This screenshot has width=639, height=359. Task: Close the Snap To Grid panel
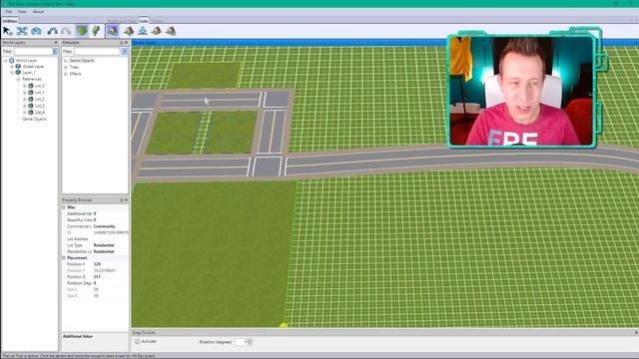[x=636, y=332]
